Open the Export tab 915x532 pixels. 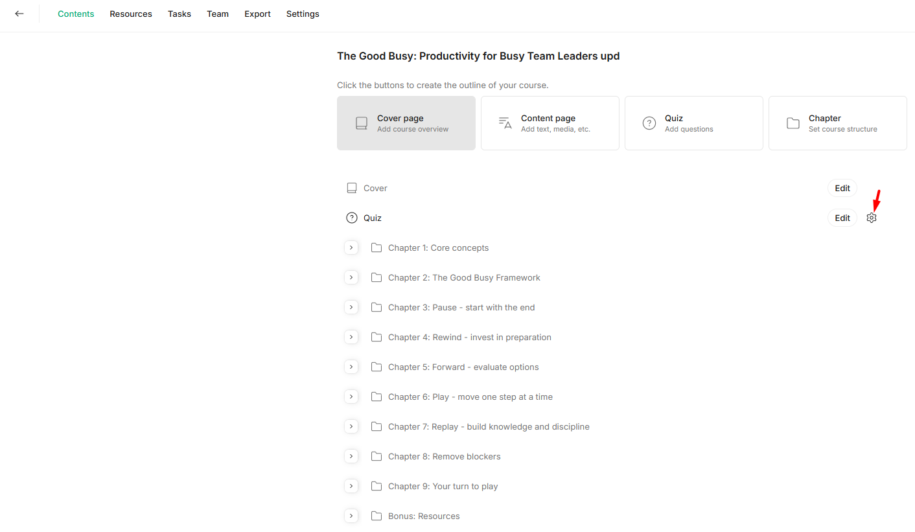pyautogui.click(x=257, y=14)
